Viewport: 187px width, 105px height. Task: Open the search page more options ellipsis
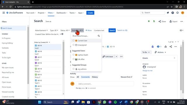(x=181, y=21)
